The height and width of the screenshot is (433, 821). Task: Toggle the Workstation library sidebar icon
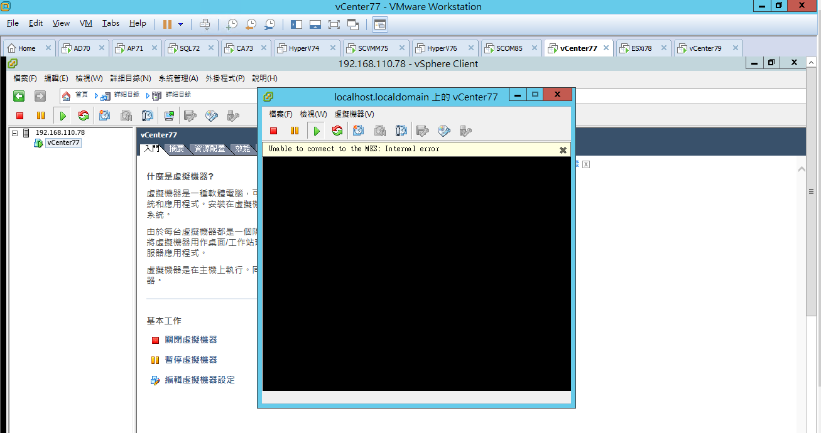click(x=296, y=24)
